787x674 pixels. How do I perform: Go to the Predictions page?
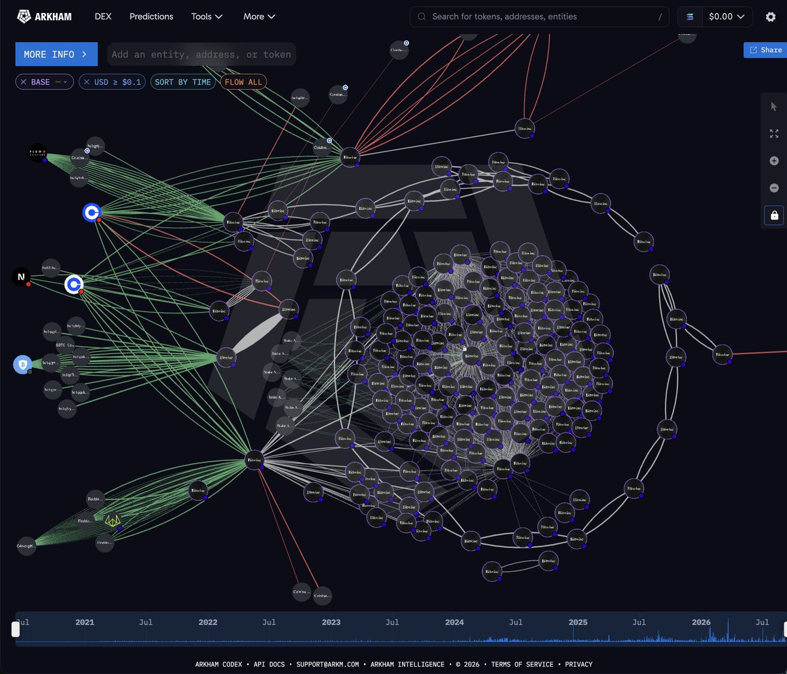coord(151,16)
